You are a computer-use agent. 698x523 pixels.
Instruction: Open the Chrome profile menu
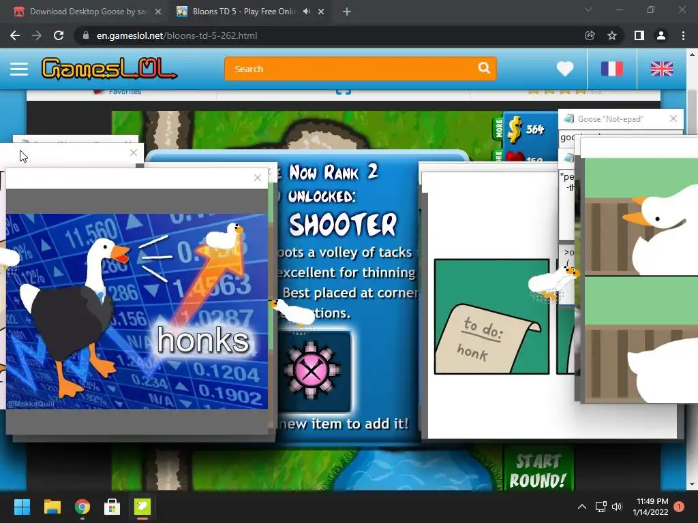coord(661,35)
